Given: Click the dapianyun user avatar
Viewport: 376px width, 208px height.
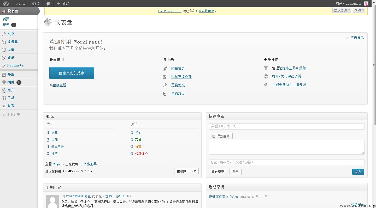Looking at the screenshot, I should (366, 4).
